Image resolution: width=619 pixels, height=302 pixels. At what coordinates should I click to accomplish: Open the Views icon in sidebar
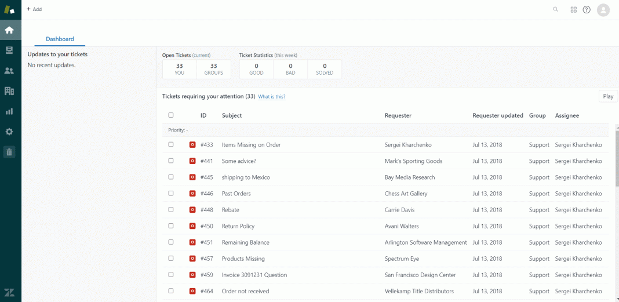pos(9,50)
